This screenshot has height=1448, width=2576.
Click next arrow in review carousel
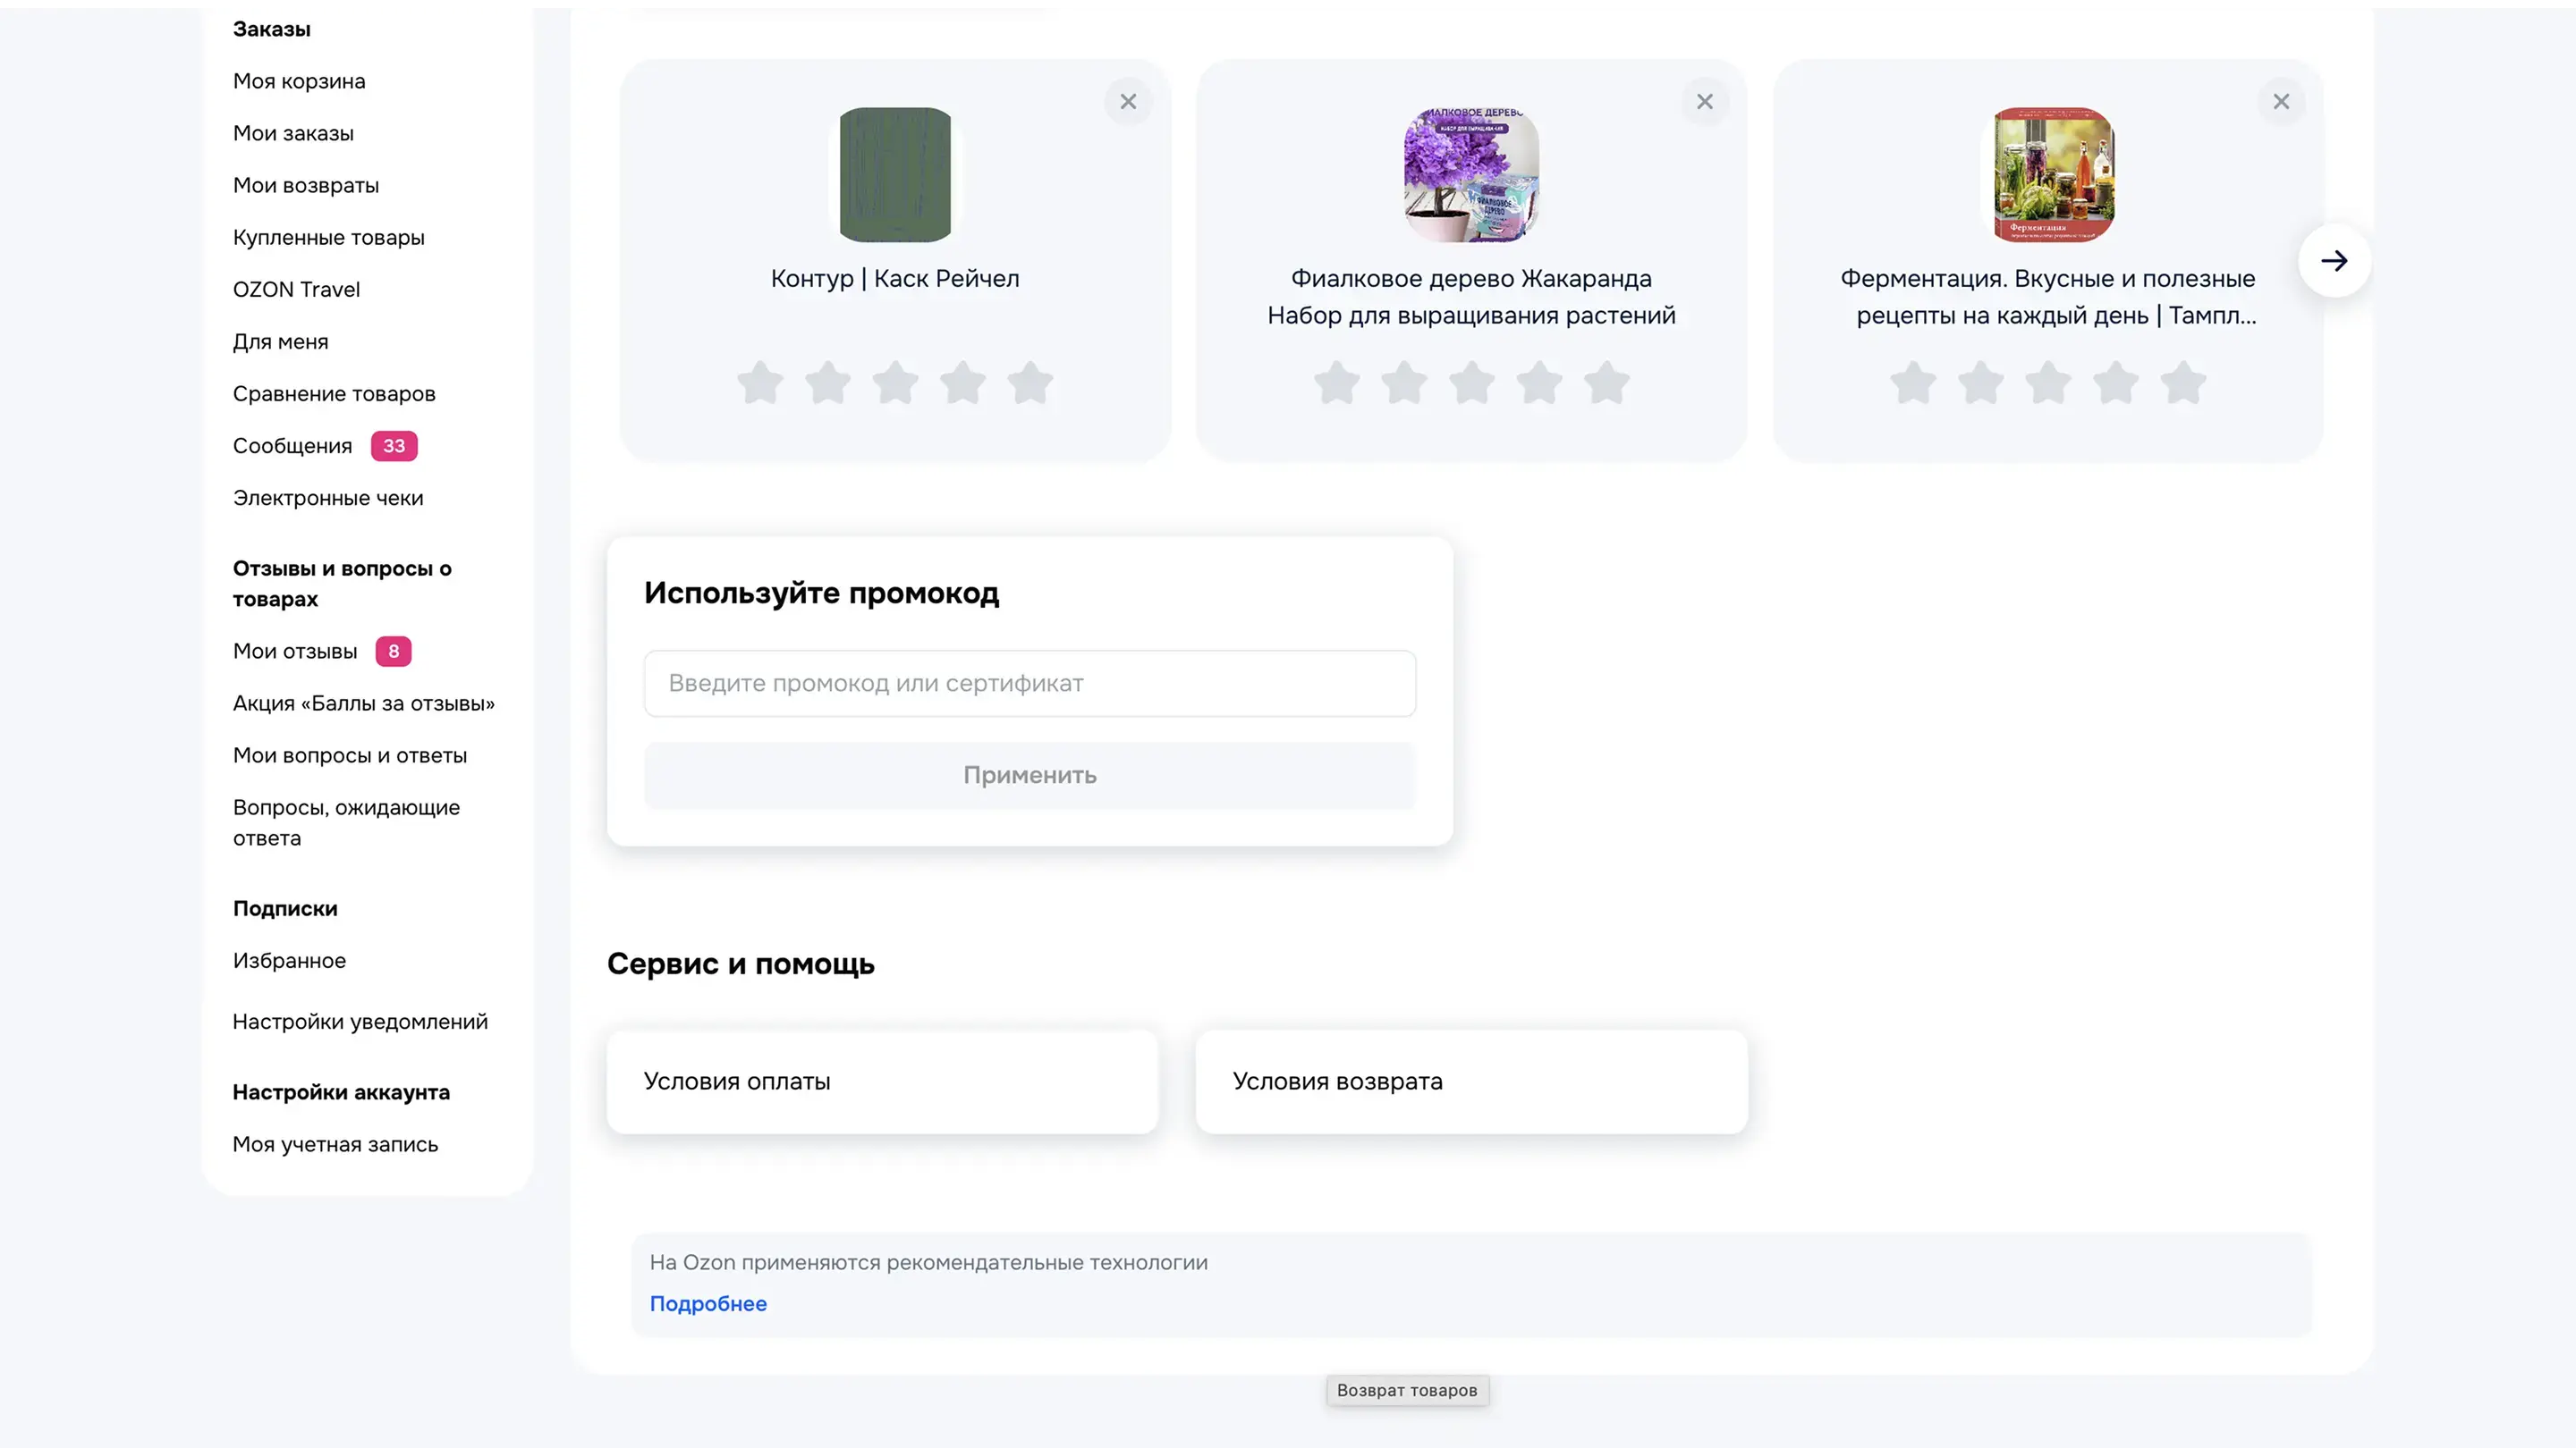[x=2334, y=261]
